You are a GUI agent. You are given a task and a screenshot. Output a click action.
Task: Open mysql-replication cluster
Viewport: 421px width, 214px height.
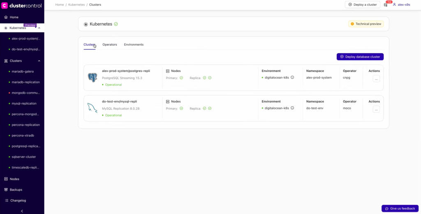tap(24, 104)
